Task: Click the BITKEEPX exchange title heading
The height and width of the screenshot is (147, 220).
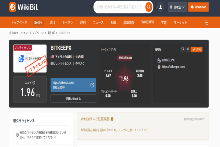Action: tap(61, 48)
